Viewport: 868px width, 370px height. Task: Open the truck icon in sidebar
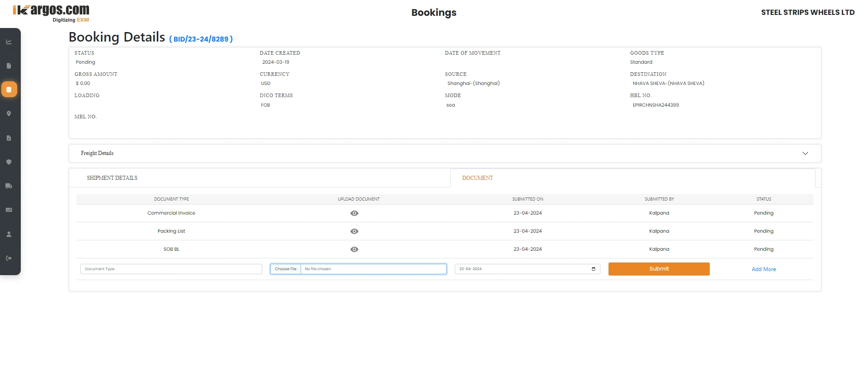pyautogui.click(x=9, y=186)
